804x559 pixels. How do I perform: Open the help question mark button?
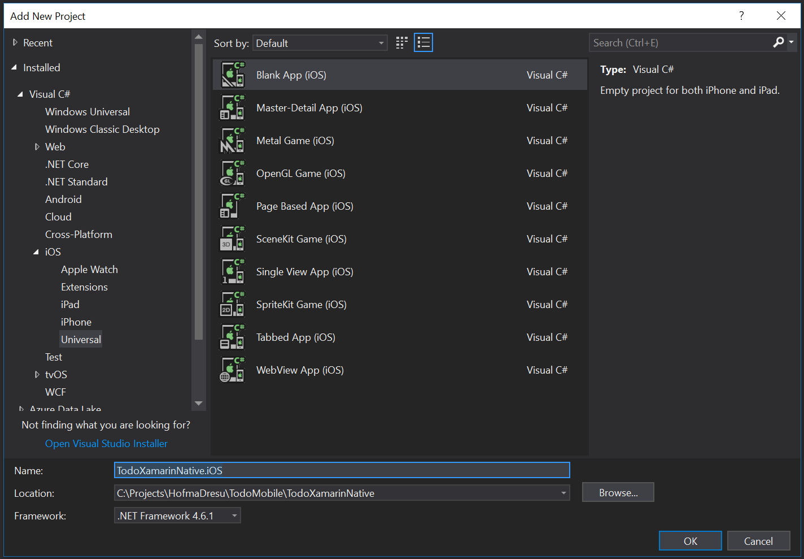tap(741, 16)
